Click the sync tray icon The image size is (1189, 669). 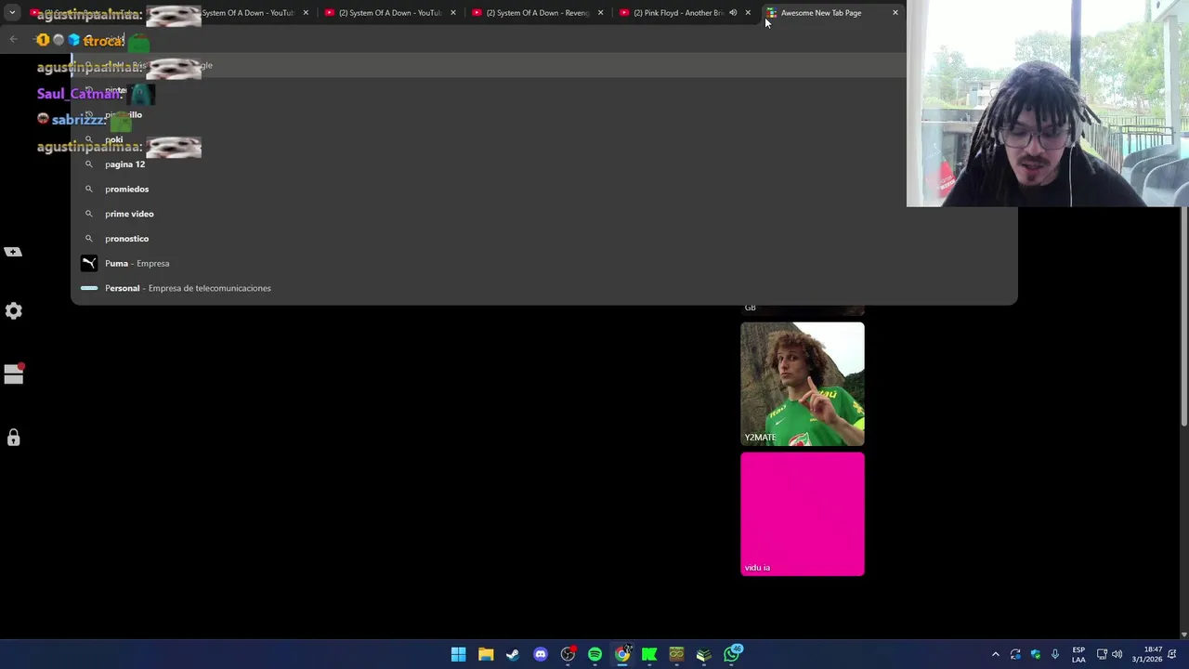click(x=1015, y=654)
